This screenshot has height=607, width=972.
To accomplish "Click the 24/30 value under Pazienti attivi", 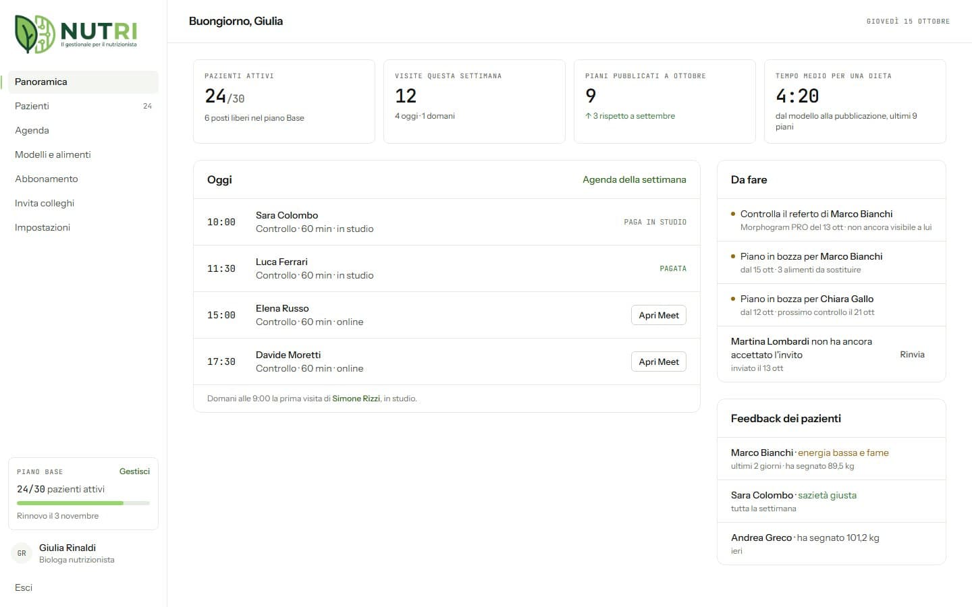I will [225, 96].
